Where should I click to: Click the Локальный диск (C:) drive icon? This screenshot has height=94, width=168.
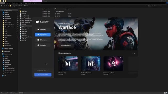click(3, 71)
